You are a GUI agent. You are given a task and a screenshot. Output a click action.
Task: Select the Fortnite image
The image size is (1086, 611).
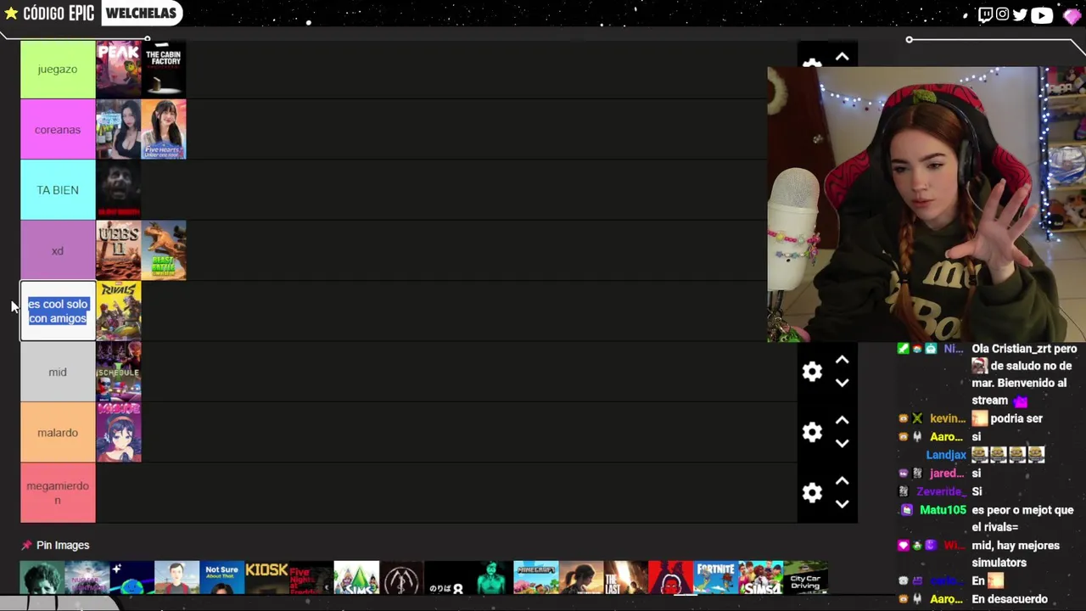tap(716, 577)
